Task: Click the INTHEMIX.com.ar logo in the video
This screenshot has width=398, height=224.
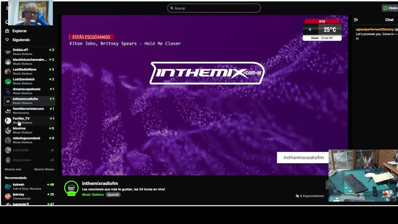Action: coord(207,73)
